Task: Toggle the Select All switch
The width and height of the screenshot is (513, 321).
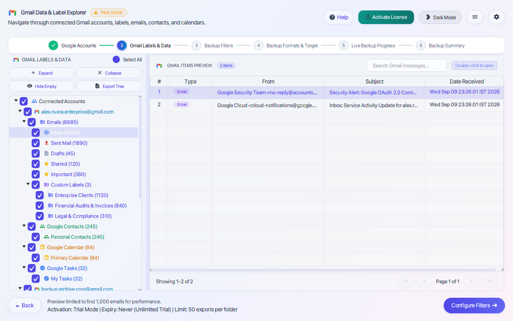Action: coord(116,59)
